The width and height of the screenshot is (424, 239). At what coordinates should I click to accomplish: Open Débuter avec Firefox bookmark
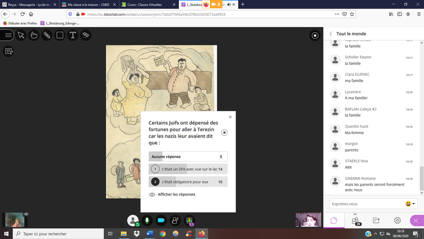[20, 23]
